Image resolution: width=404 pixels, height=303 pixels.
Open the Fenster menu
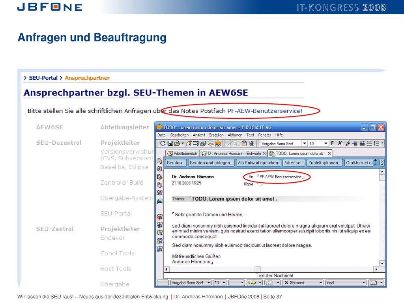tap(265, 135)
